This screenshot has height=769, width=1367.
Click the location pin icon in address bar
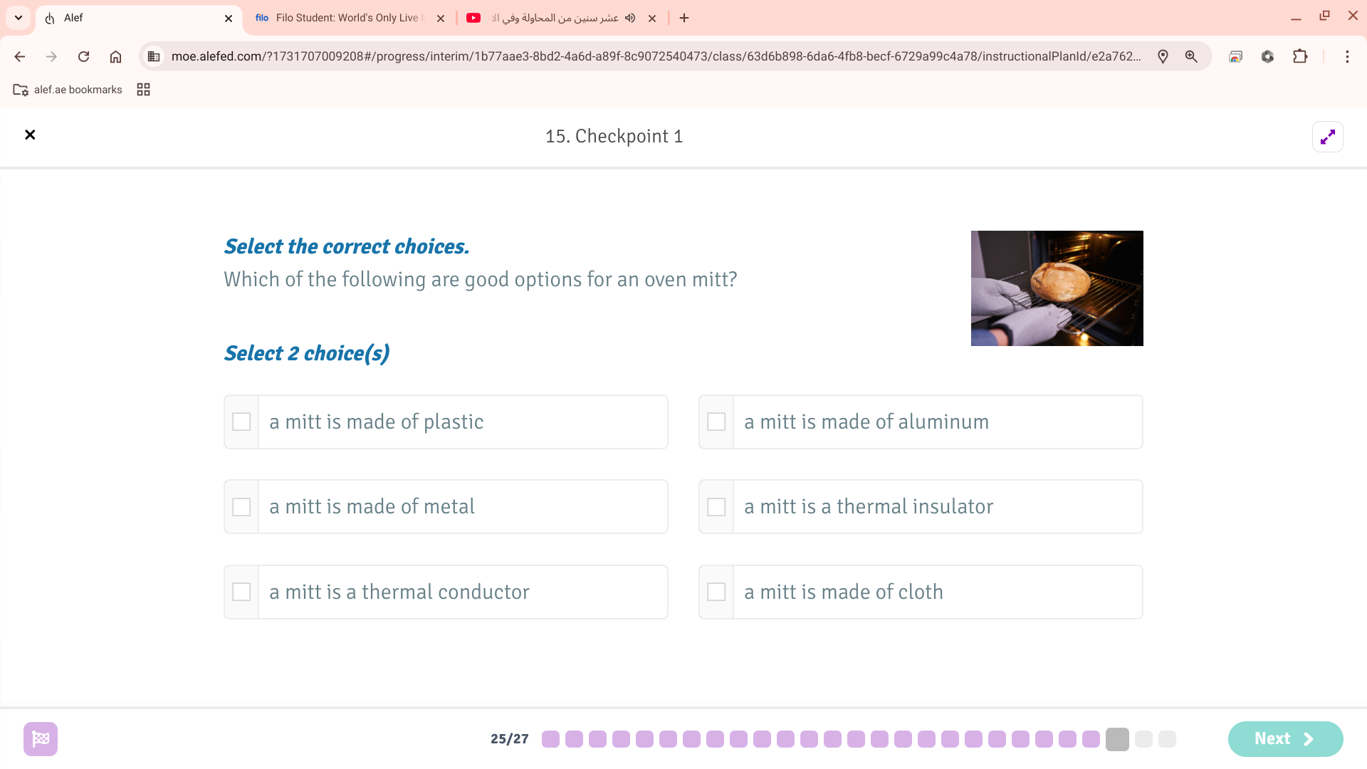[1163, 56]
